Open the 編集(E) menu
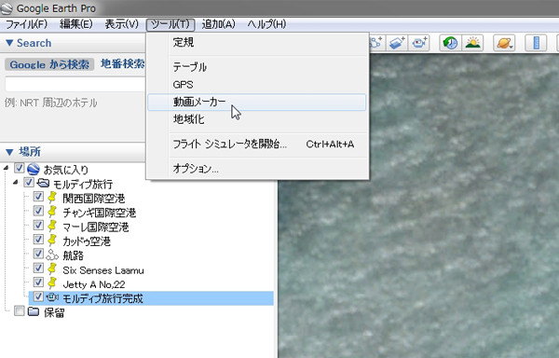The width and height of the screenshot is (559, 358). [76, 24]
